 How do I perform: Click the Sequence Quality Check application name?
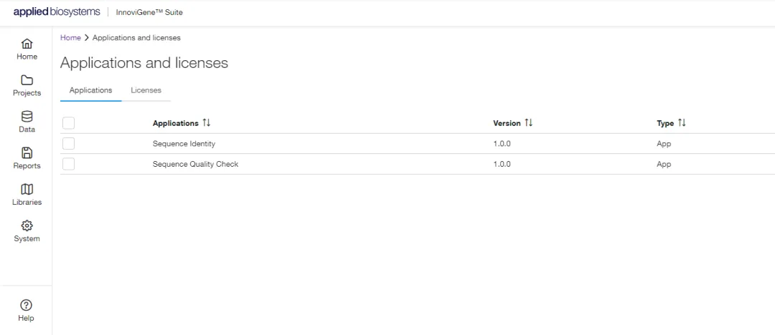tap(195, 164)
